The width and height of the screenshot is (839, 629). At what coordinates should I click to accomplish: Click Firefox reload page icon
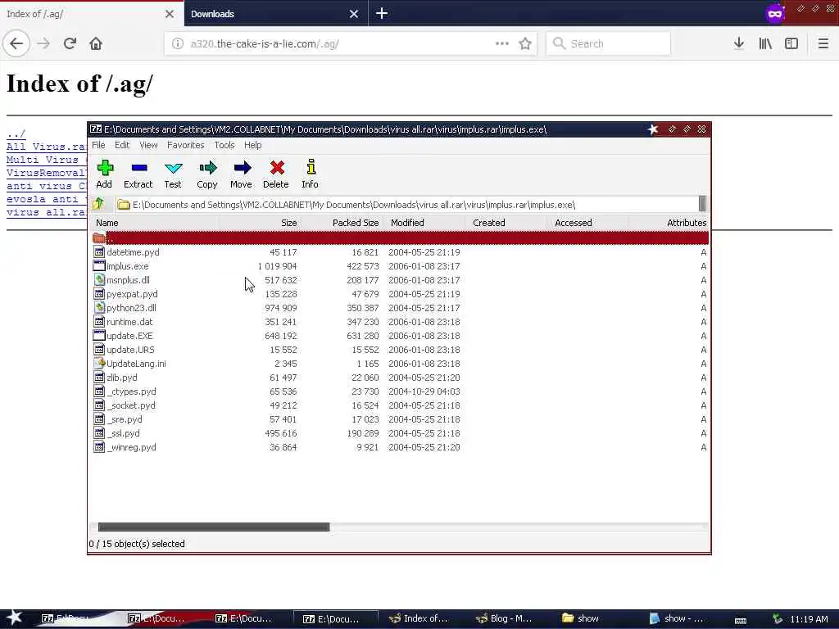[70, 43]
